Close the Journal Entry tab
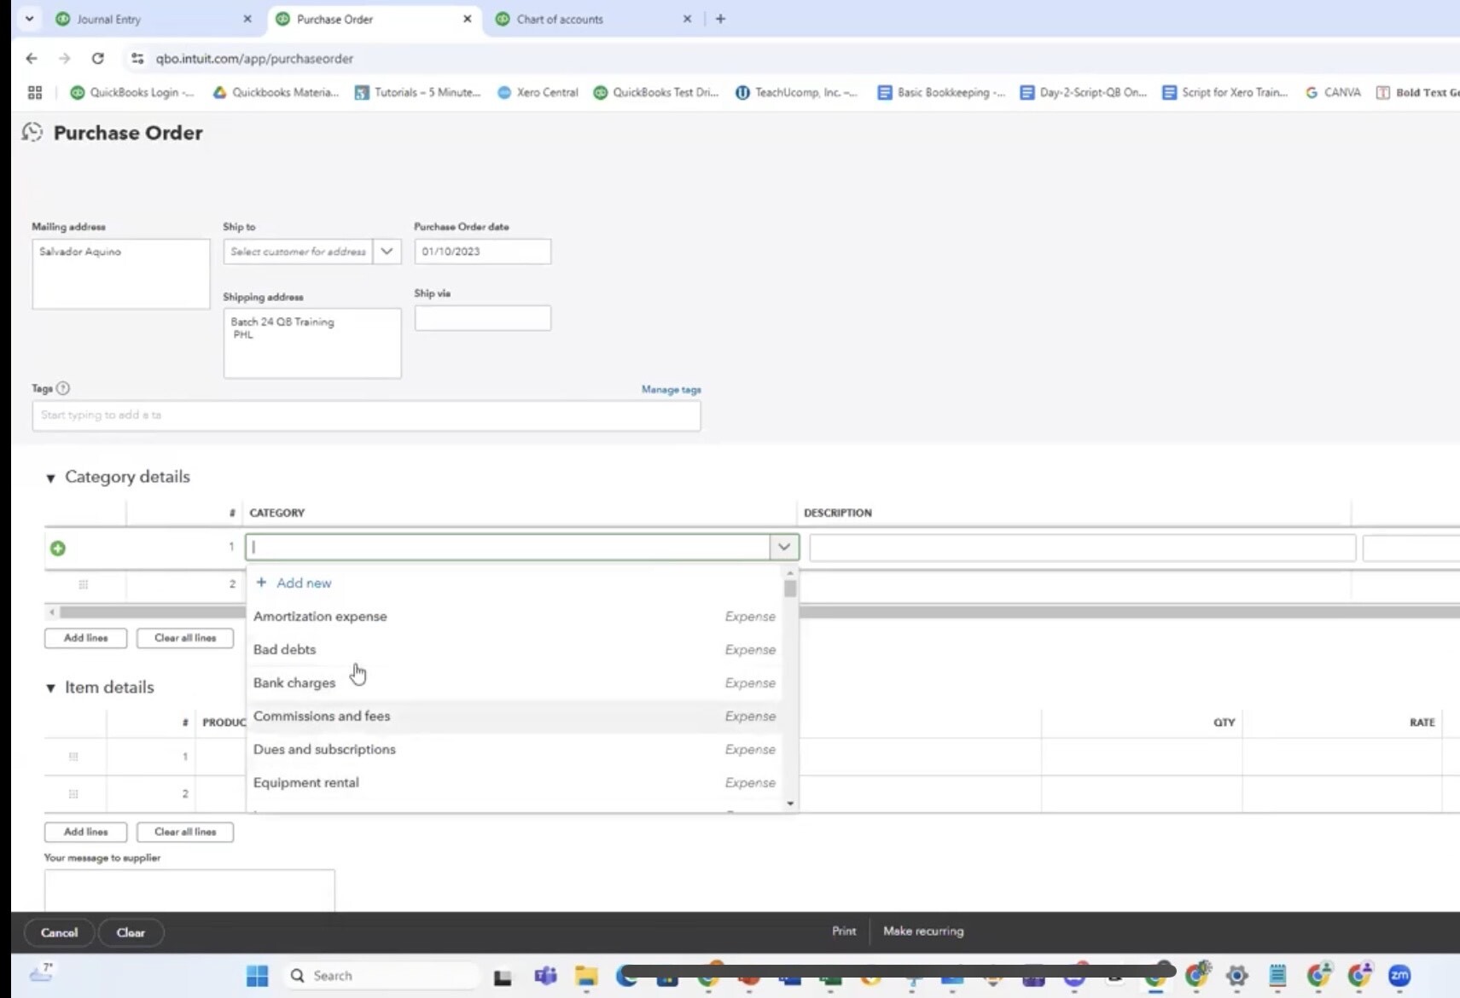 pyautogui.click(x=247, y=19)
